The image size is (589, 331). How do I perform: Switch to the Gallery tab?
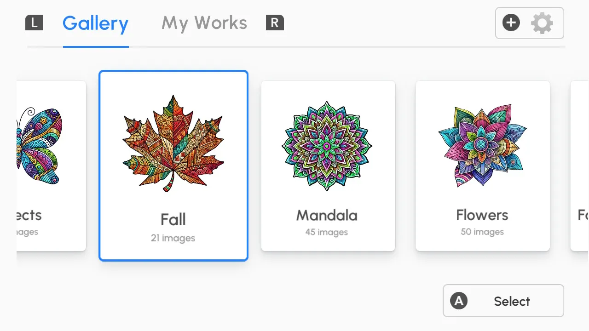pyautogui.click(x=95, y=23)
